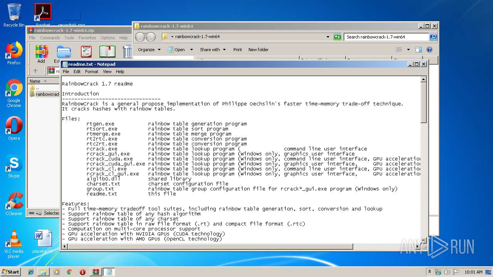Click Chrome icon in taskbar

point(70,272)
